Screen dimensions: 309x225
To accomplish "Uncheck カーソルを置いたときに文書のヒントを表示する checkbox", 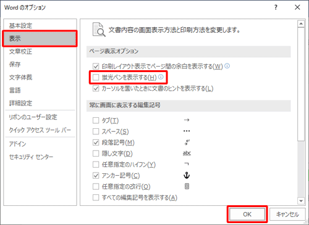I will coord(96,89).
